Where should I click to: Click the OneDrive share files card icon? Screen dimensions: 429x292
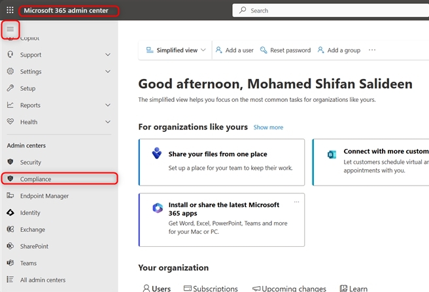[x=157, y=153]
